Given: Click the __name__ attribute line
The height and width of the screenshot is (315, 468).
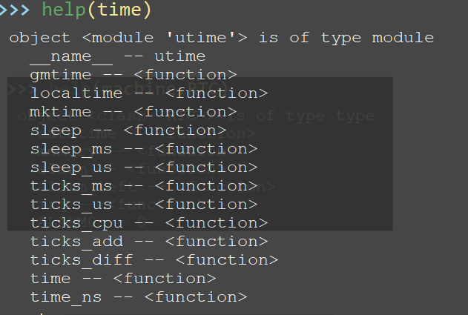Looking at the screenshot, I should tap(117, 56).
